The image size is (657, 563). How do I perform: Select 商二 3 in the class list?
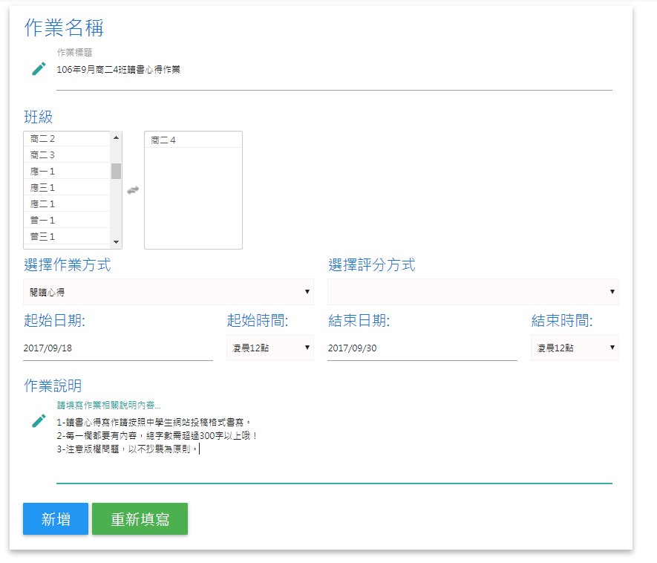coord(67,155)
